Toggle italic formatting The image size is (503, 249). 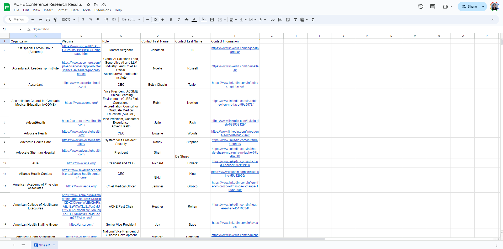pyautogui.click(x=179, y=20)
